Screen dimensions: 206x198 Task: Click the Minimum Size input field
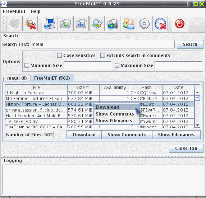coord(87,65)
